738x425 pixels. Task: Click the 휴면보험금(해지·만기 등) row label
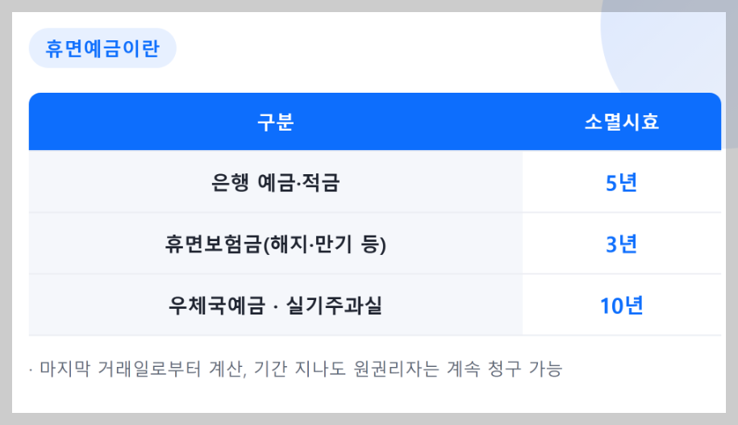(275, 244)
